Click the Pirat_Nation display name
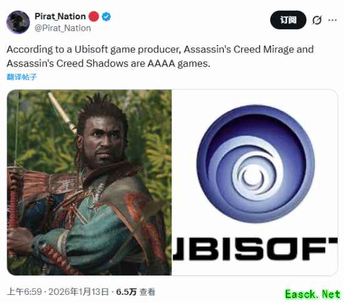 pos(60,16)
